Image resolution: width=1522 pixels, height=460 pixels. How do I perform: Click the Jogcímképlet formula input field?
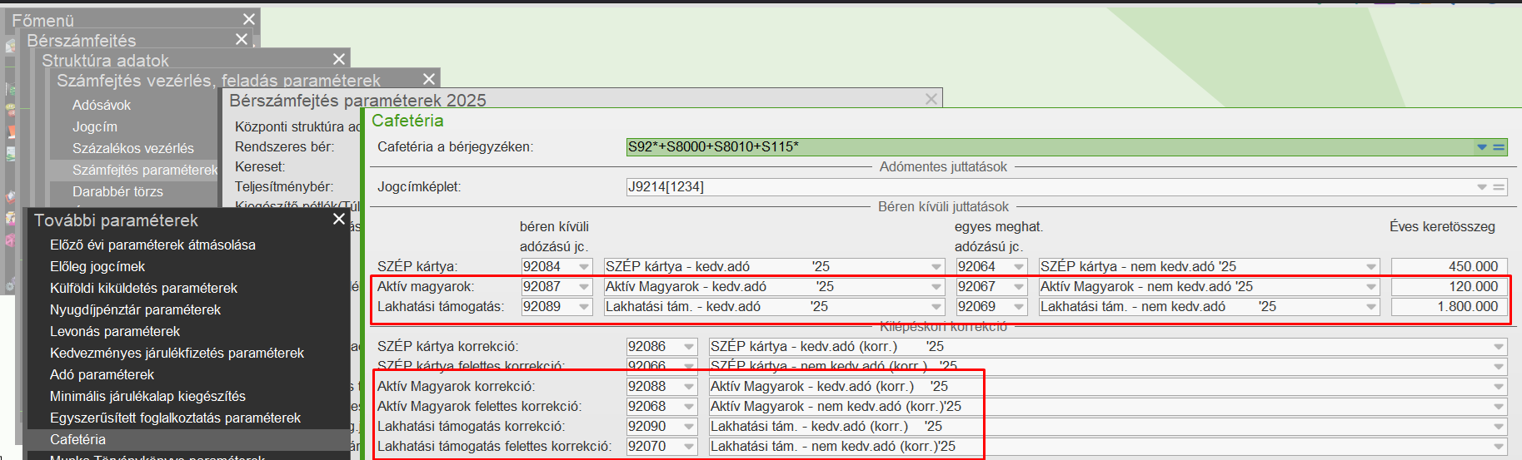point(1050,187)
